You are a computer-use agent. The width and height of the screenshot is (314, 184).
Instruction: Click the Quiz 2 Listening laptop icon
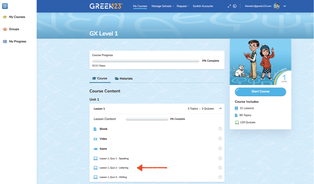[x=96, y=168]
